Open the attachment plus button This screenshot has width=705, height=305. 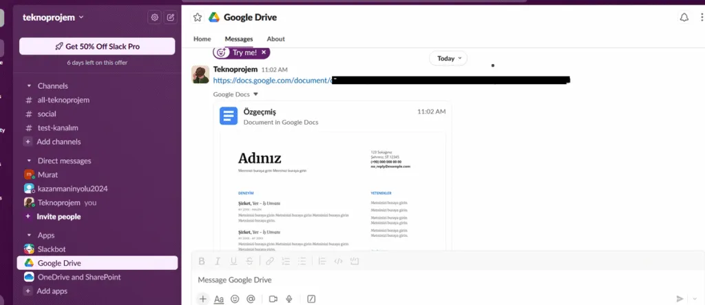click(x=203, y=299)
